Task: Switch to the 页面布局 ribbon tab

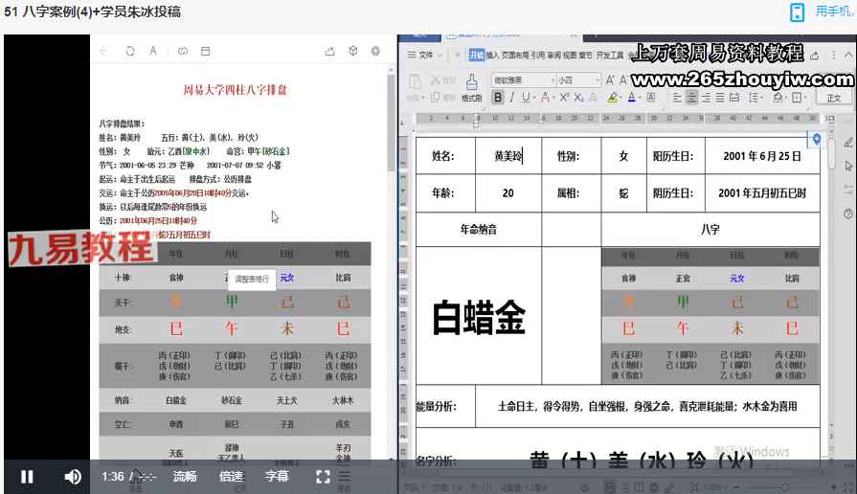Action: coord(515,56)
